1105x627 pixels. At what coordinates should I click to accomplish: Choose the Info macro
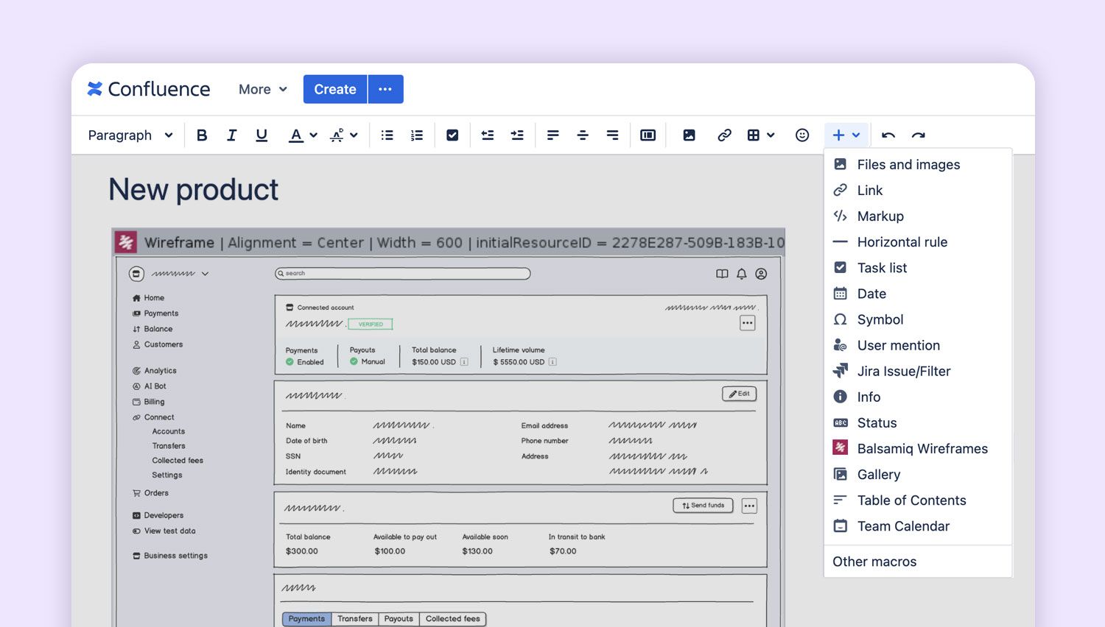pyautogui.click(x=918, y=397)
